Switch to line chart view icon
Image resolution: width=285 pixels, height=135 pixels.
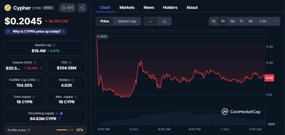coord(151,21)
